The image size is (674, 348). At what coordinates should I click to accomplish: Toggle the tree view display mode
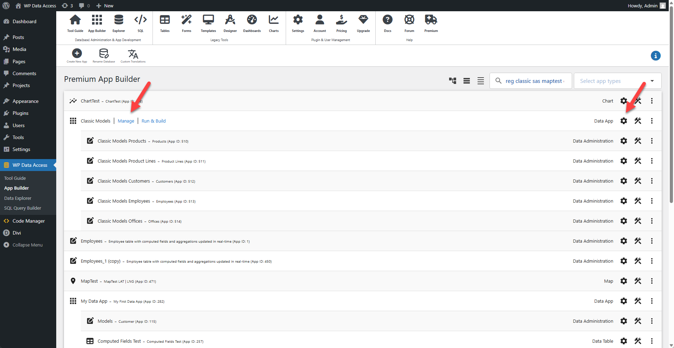[x=452, y=80]
